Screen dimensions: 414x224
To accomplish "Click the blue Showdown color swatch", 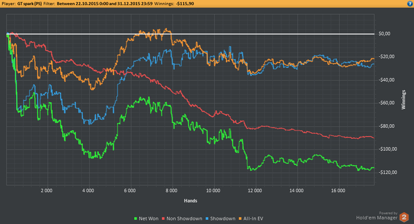I will 207,219.
